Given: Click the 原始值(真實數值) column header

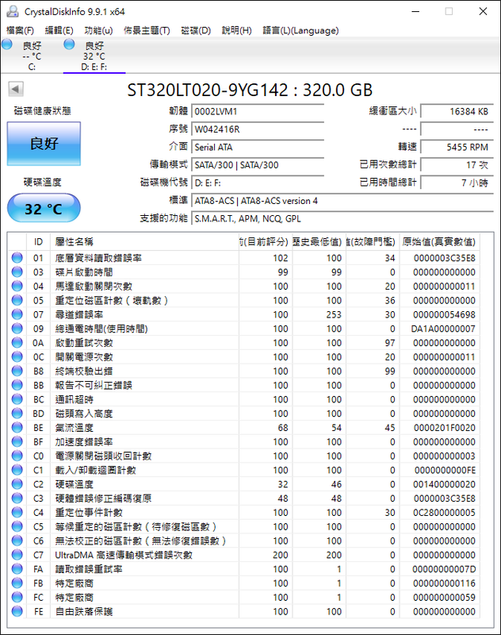Looking at the screenshot, I should [439, 242].
